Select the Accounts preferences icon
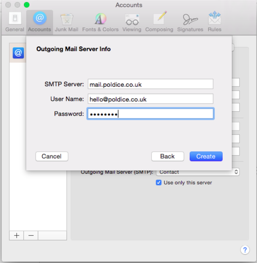 pos(39,22)
